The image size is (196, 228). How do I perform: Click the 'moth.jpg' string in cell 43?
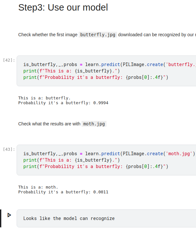(x=179, y=154)
